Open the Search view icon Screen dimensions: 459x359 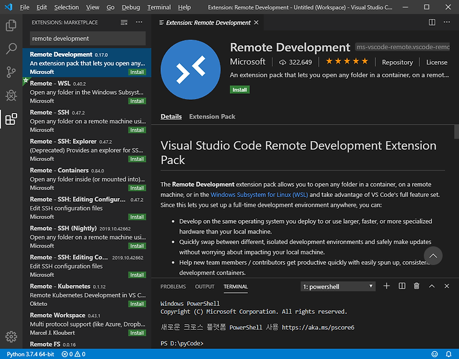point(11,48)
